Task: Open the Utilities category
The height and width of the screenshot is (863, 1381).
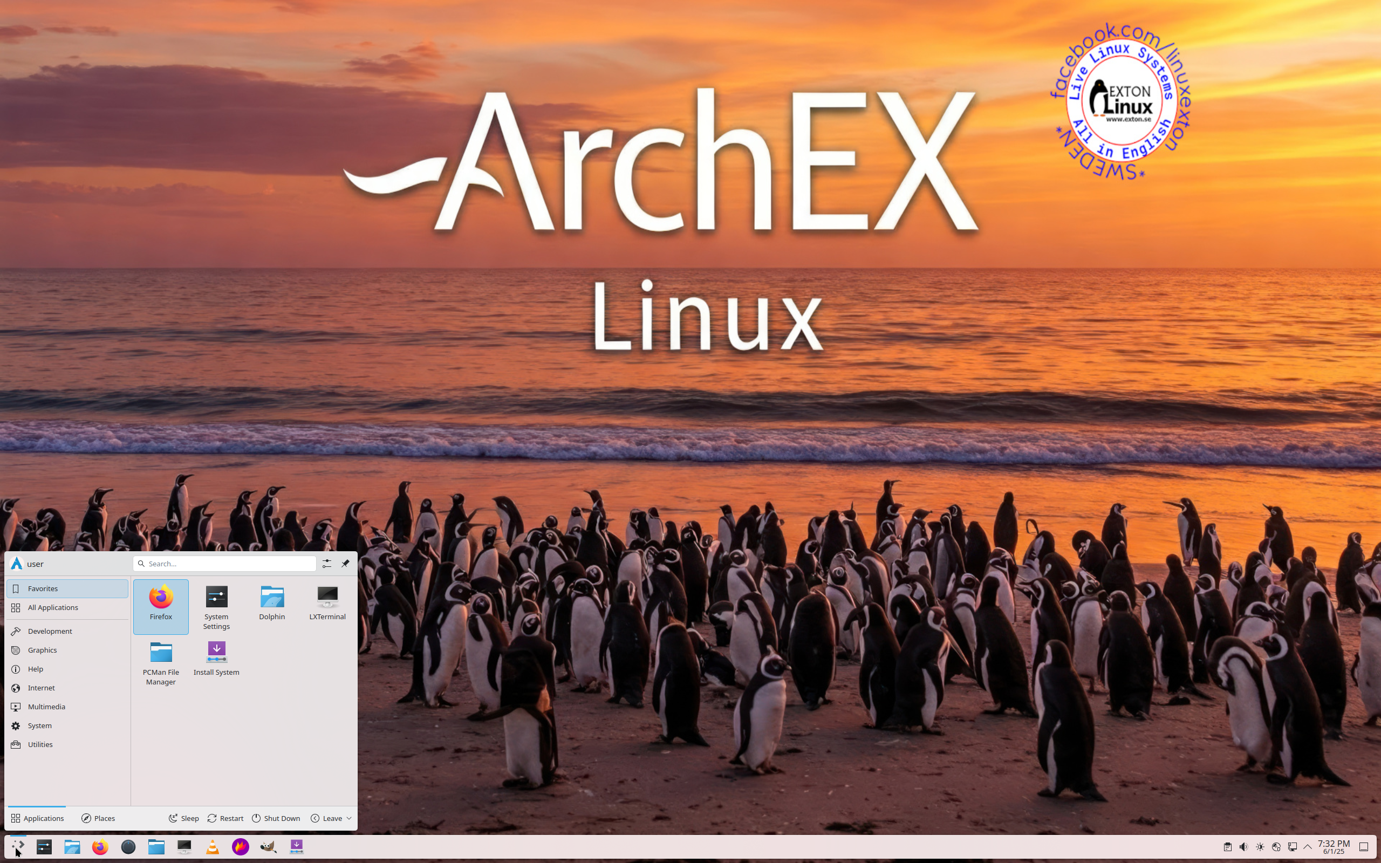Action: point(67,744)
